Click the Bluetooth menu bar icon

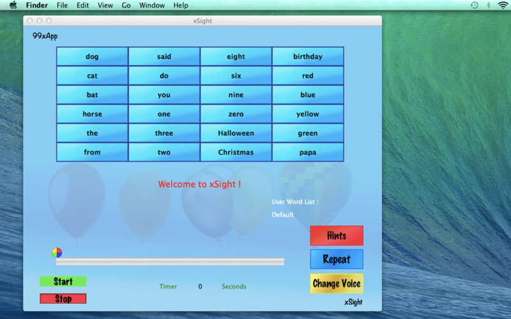click(489, 5)
